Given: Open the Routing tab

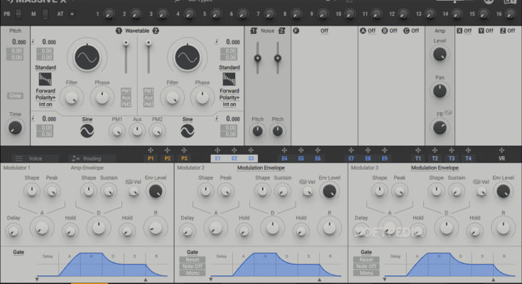Looking at the screenshot, I should click(89, 158).
